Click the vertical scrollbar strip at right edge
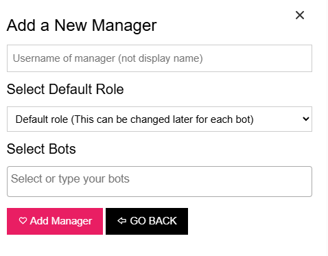 click(327, 128)
